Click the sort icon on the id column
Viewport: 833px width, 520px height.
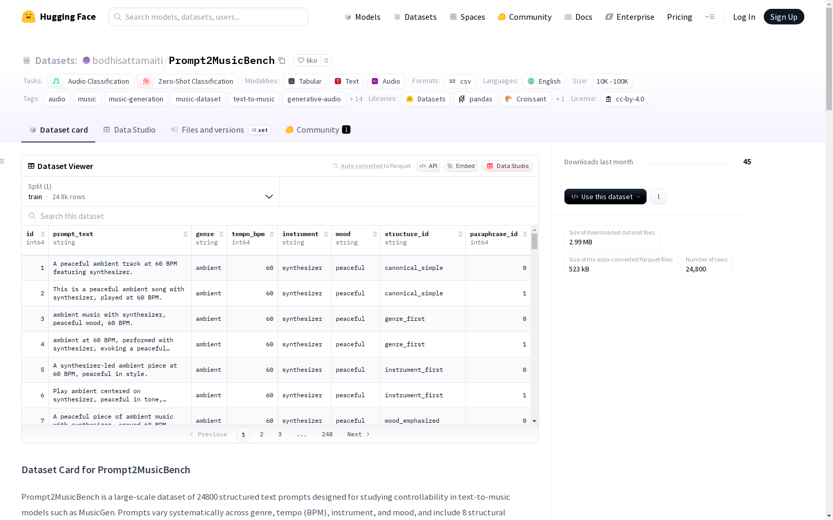click(x=43, y=234)
